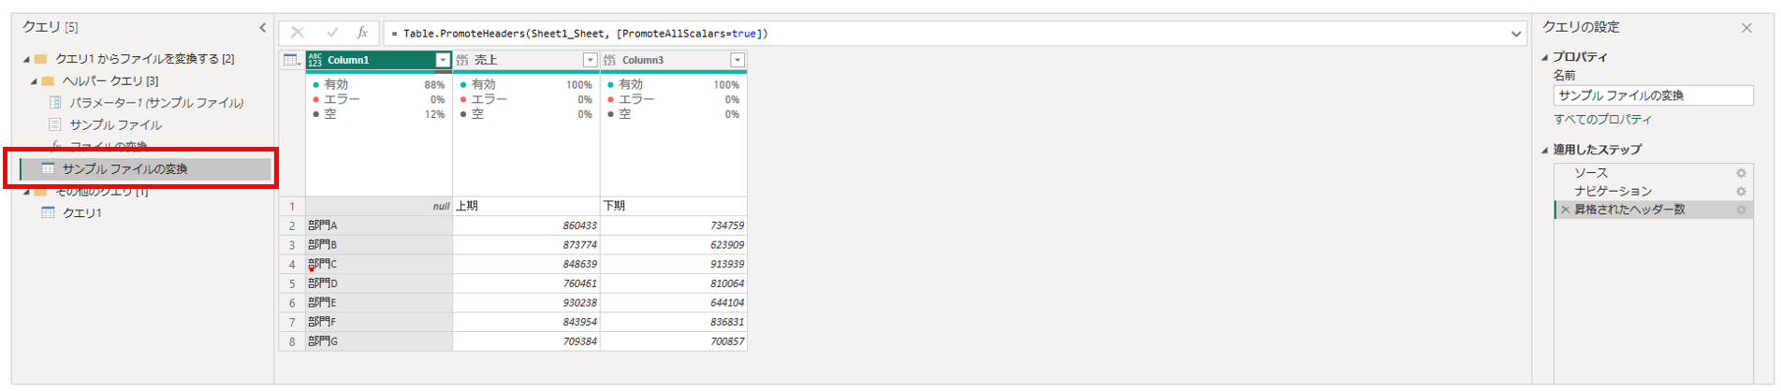Click the data type icon of Column1
The height and width of the screenshot is (391, 1781).
(315, 60)
